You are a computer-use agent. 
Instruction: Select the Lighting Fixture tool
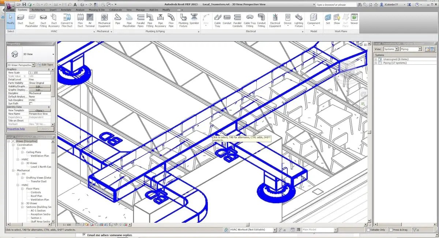299,20
